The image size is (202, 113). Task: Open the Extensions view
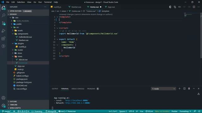3,38
